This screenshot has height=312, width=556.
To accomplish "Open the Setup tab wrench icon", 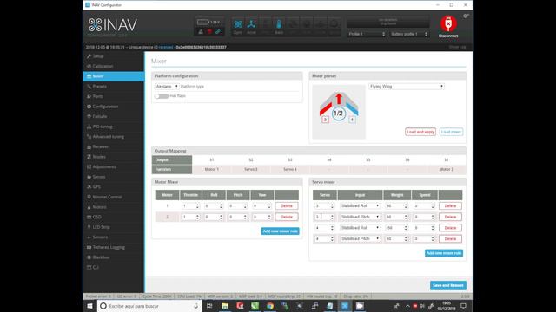I will coord(89,56).
